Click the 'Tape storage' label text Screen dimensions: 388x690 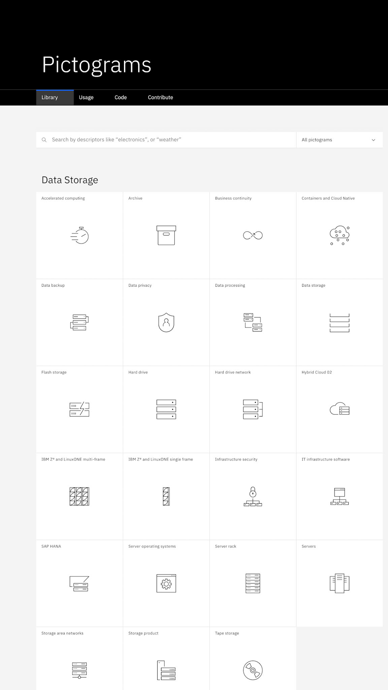click(227, 633)
